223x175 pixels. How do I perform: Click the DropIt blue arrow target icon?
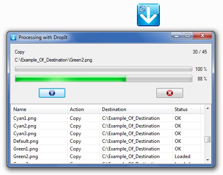pyautogui.click(x=148, y=15)
